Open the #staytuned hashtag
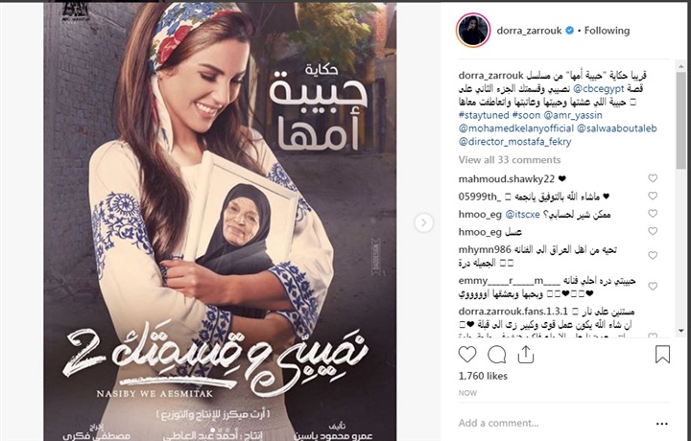The width and height of the screenshot is (691, 441). (484, 115)
